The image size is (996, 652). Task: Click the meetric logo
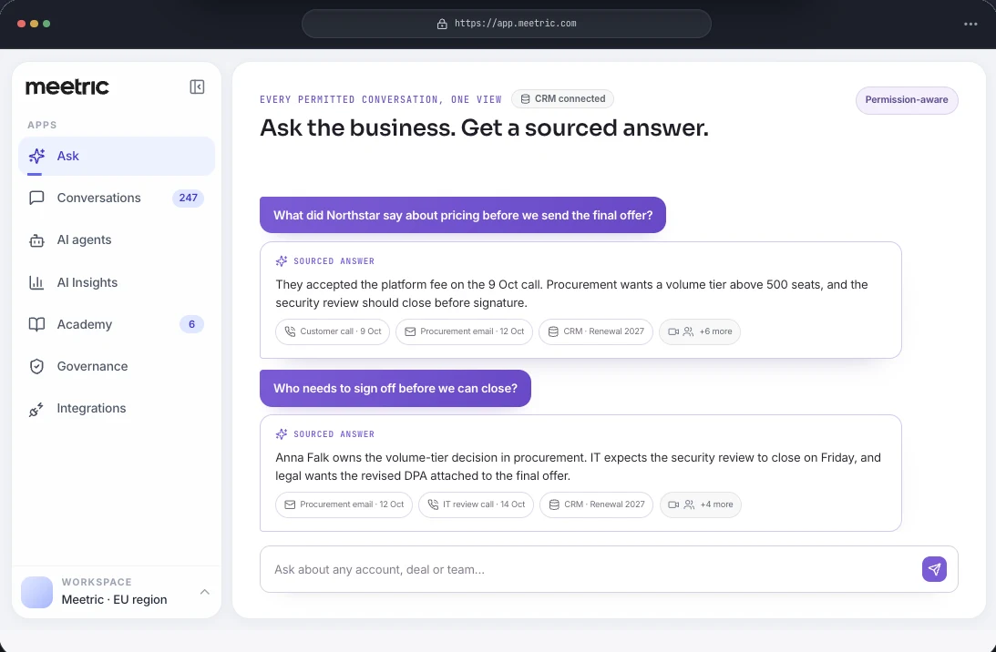pos(67,87)
